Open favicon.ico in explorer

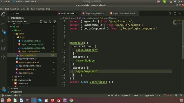coord(23,84)
